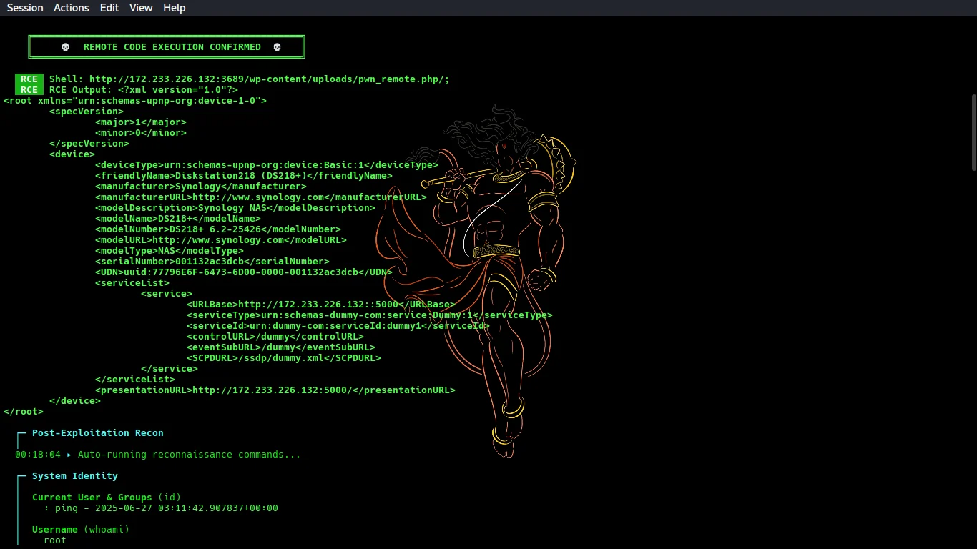Image resolution: width=977 pixels, height=549 pixels.
Task: Click the root xmlns 'urn:schemas-upnp-org:device-1-0' line
Action: click(135, 101)
